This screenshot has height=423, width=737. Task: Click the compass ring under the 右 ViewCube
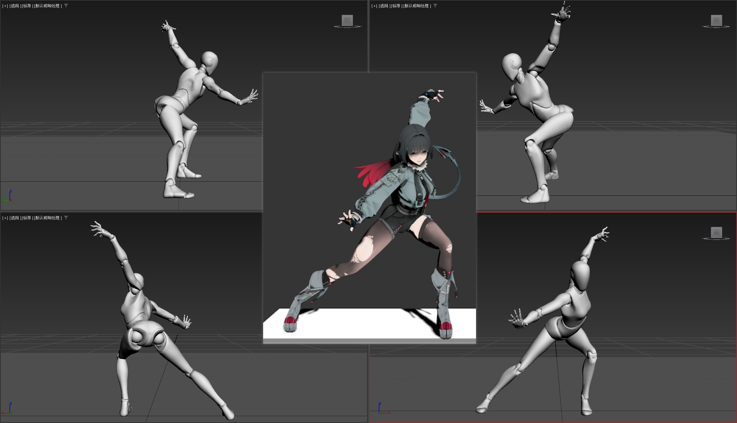point(716,27)
